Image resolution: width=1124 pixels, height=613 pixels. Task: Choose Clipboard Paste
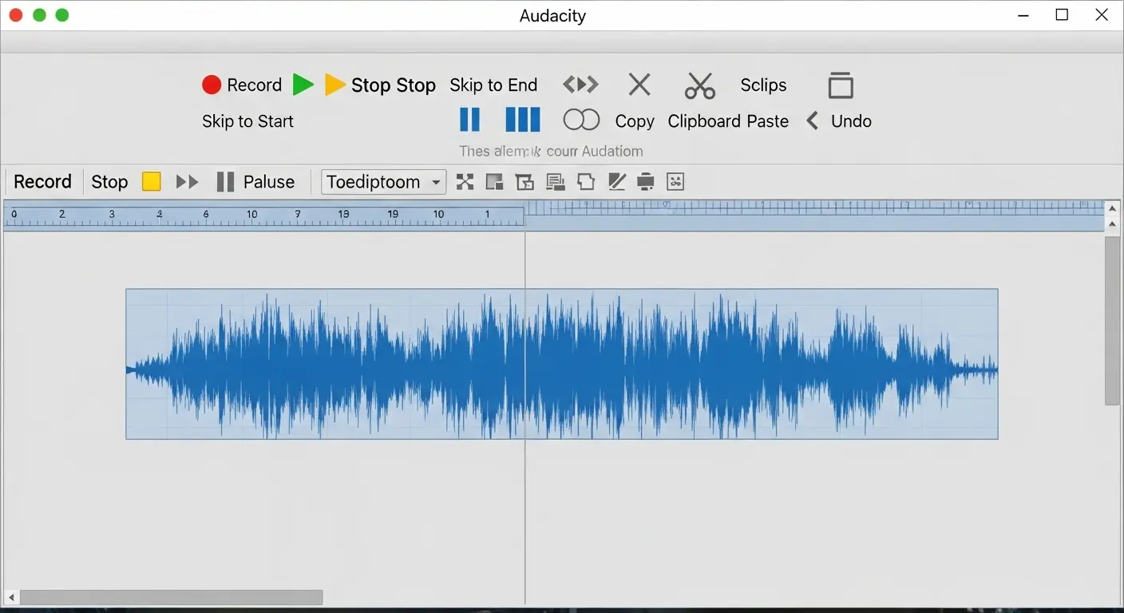click(x=728, y=121)
